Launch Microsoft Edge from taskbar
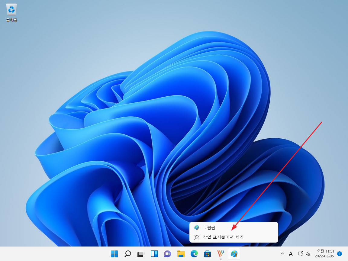Viewport: 348px width, 261px height. 194,254
